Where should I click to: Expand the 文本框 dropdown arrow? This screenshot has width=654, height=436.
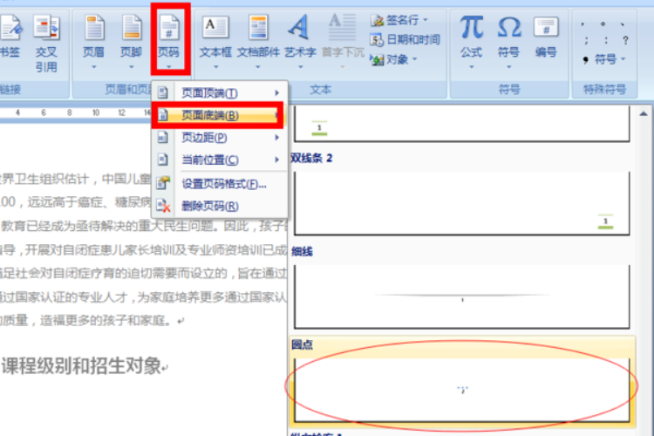215,67
